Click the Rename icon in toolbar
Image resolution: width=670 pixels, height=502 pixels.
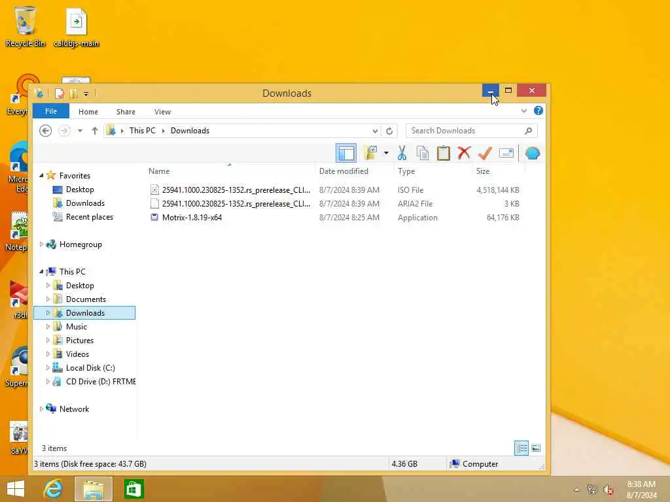pos(506,153)
